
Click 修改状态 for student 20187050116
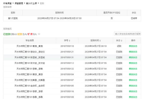(x=133, y=92)
